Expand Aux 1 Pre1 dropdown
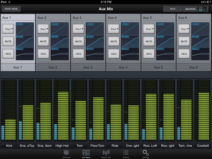 (8, 29)
